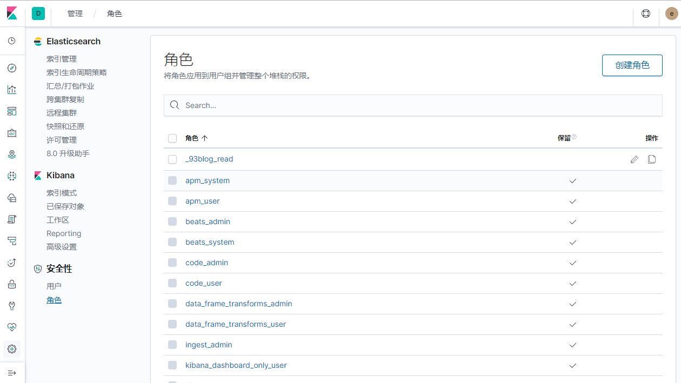Open the Uptime icon in sidebar

[12, 263]
